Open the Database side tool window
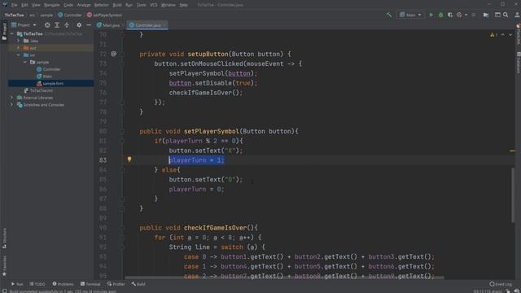 point(518,63)
